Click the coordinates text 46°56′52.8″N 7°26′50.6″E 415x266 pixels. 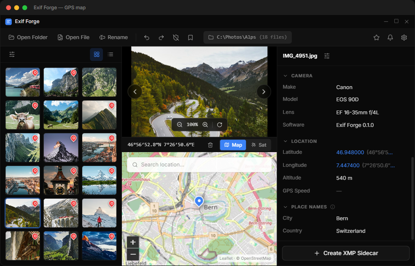click(x=161, y=145)
